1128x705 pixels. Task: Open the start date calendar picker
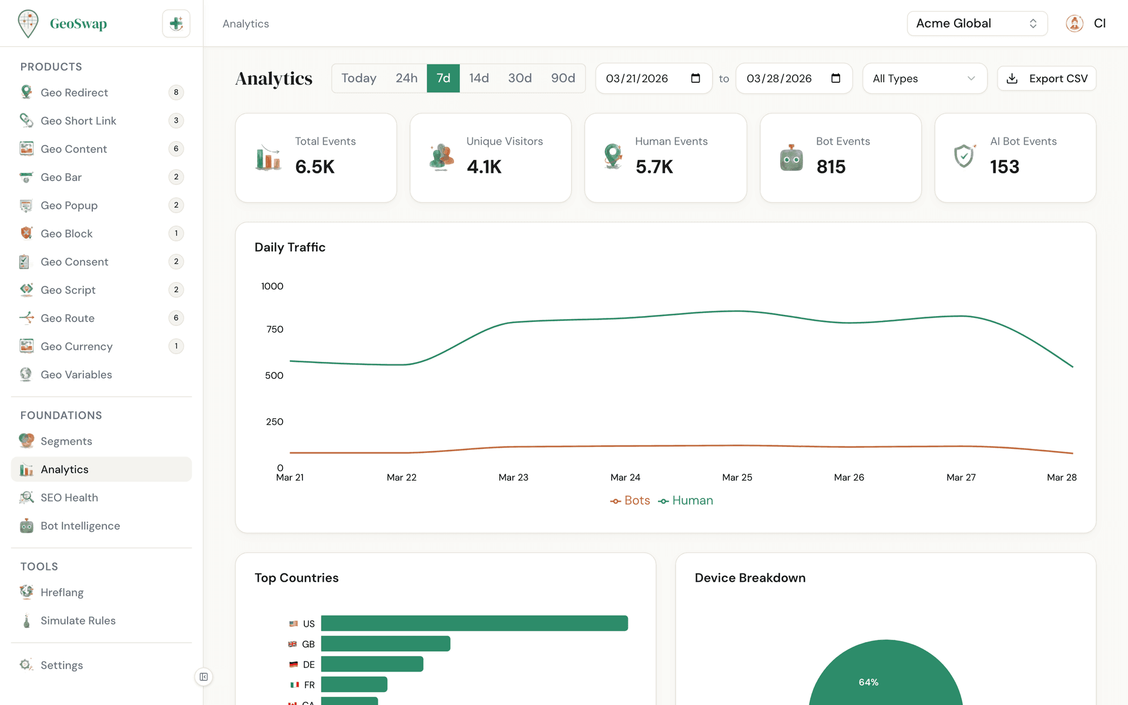pos(696,78)
